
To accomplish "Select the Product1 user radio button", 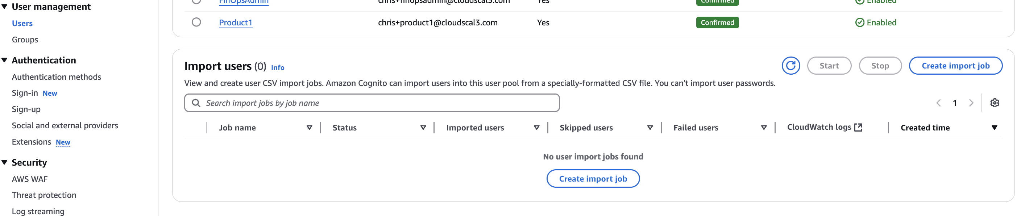I will (196, 22).
